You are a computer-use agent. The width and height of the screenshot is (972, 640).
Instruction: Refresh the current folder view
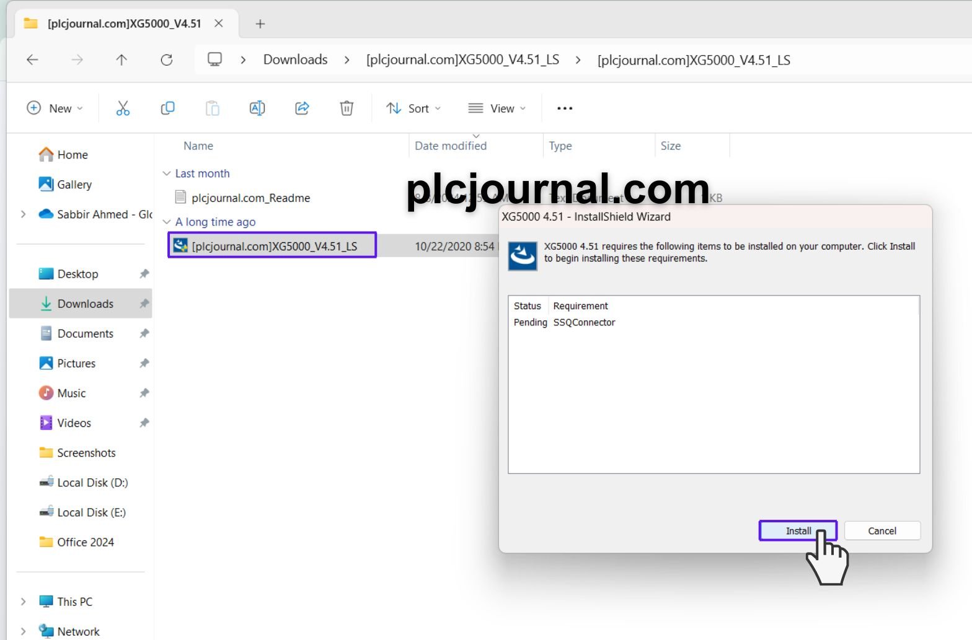click(166, 59)
